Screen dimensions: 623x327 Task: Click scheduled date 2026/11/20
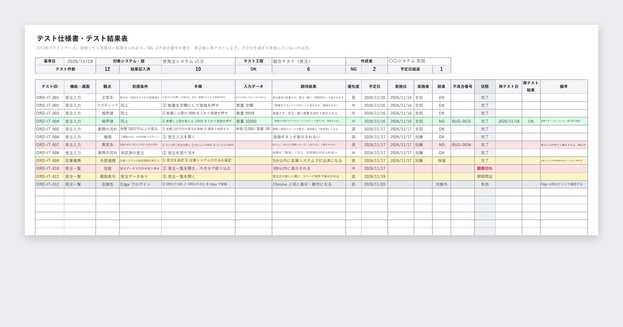[x=374, y=184]
